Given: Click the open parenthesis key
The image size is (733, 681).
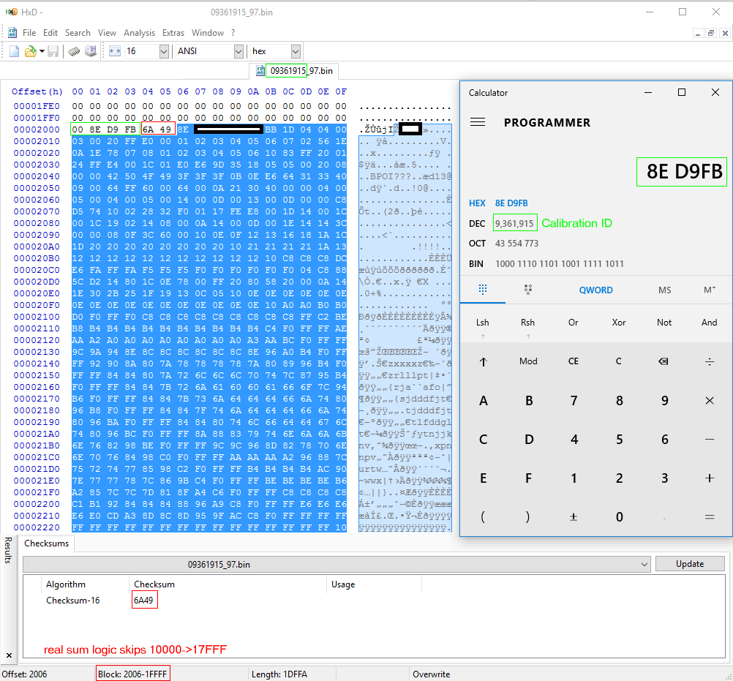Looking at the screenshot, I should coord(483,517).
